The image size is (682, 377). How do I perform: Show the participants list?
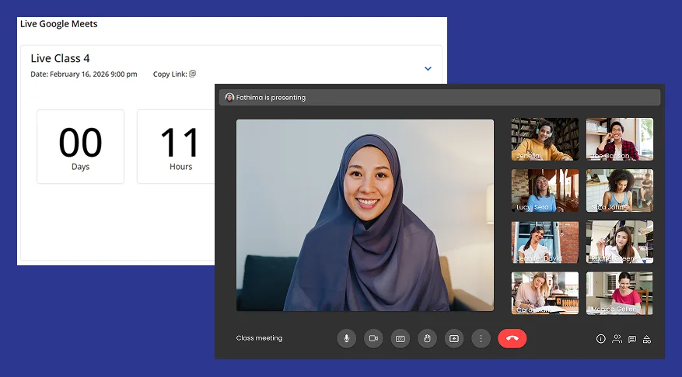pyautogui.click(x=616, y=339)
